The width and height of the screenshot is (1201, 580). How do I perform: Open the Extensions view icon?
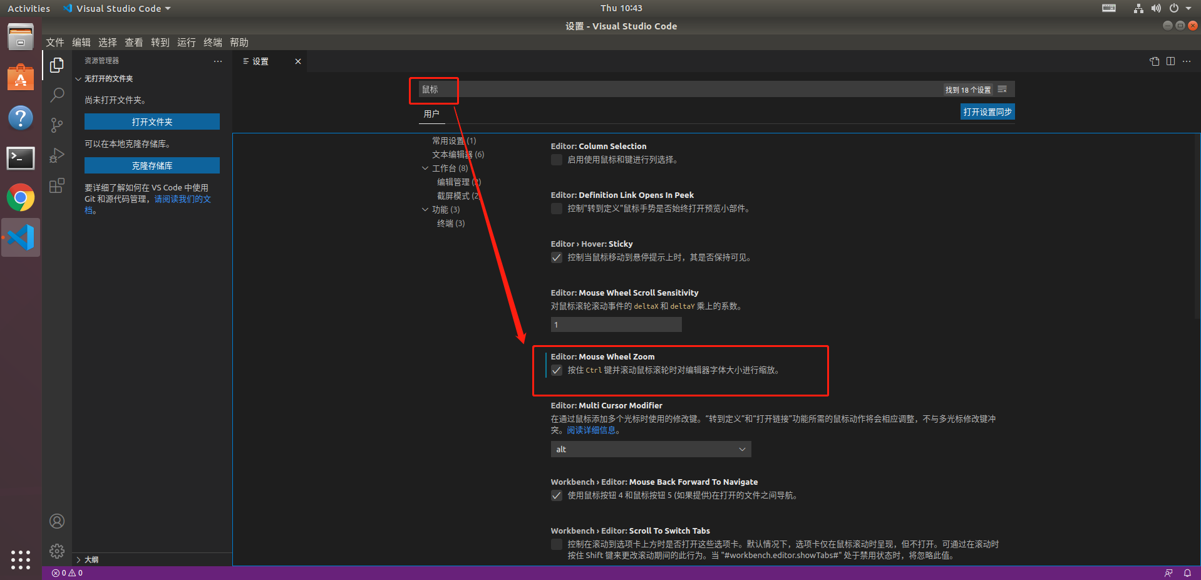(57, 185)
